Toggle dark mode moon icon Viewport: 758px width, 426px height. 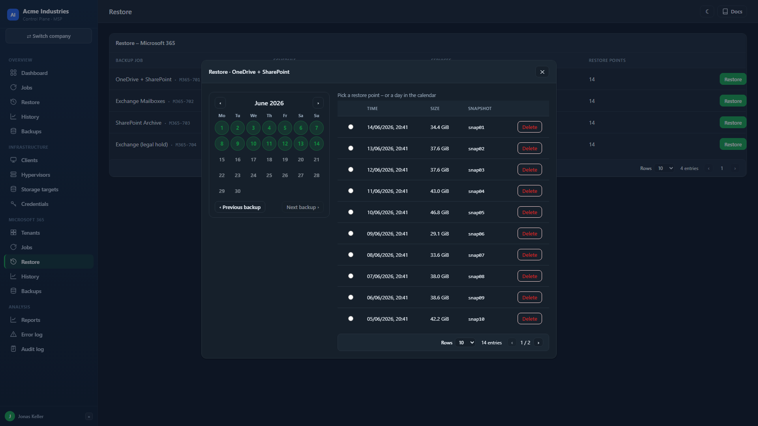707,11
